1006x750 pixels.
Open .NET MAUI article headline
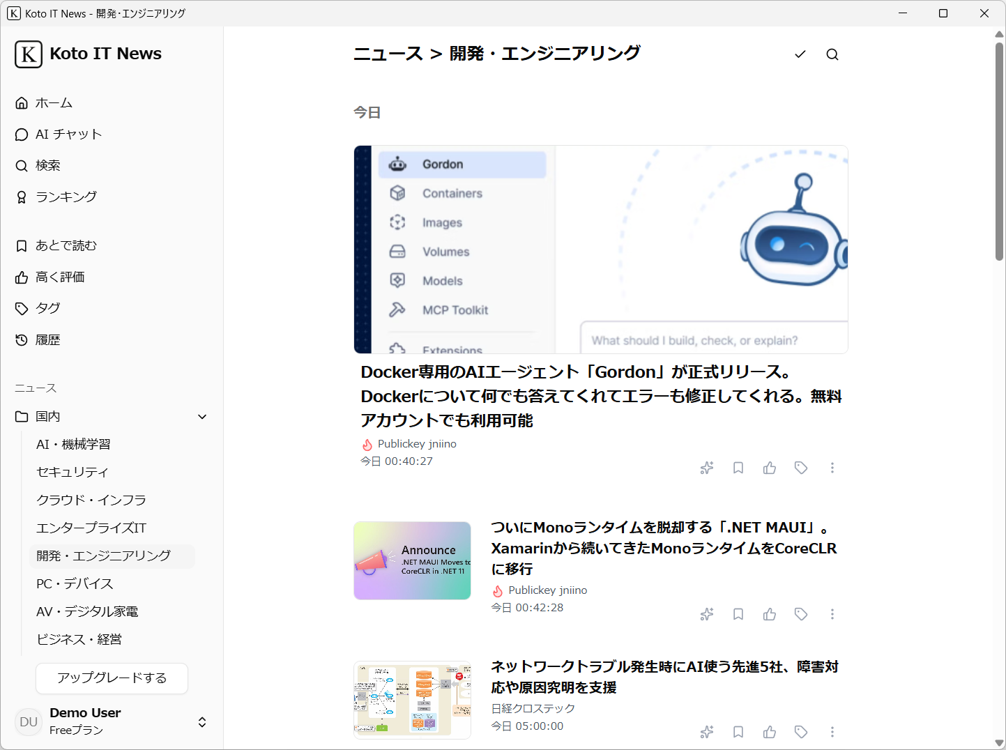click(664, 548)
